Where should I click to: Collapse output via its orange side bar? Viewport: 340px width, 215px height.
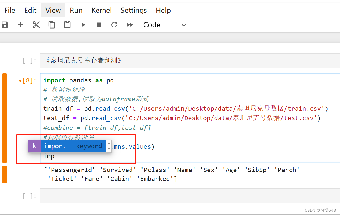click(4, 174)
